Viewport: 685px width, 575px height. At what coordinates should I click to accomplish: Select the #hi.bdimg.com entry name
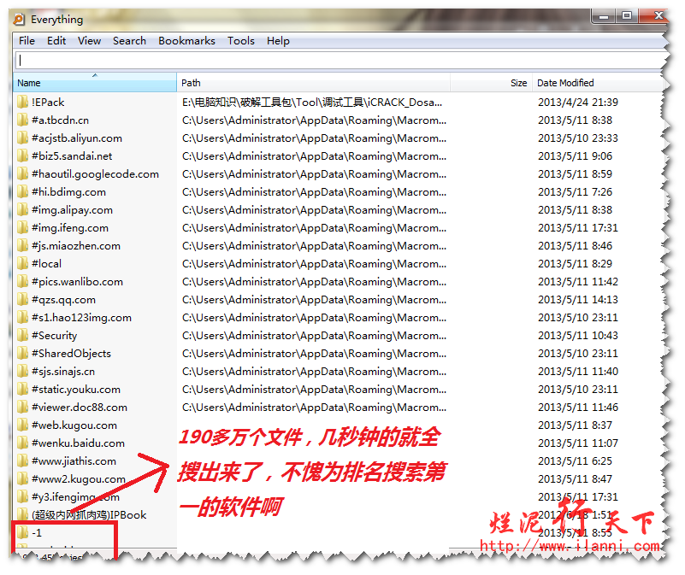68,192
